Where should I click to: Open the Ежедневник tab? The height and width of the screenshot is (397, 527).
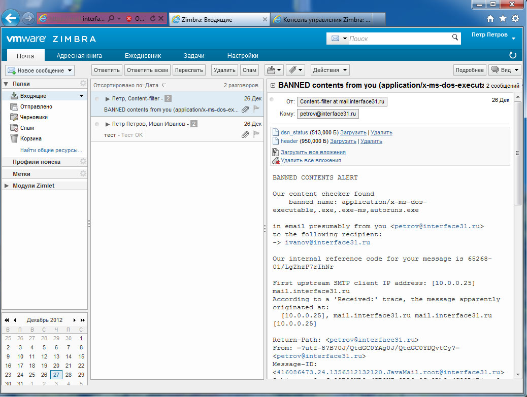(143, 56)
